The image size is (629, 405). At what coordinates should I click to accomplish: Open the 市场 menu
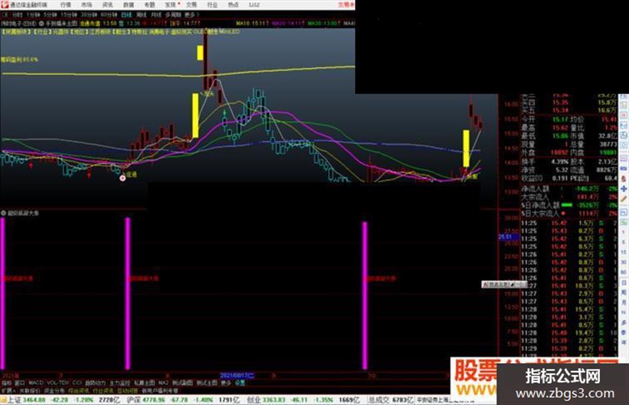click(87, 5)
